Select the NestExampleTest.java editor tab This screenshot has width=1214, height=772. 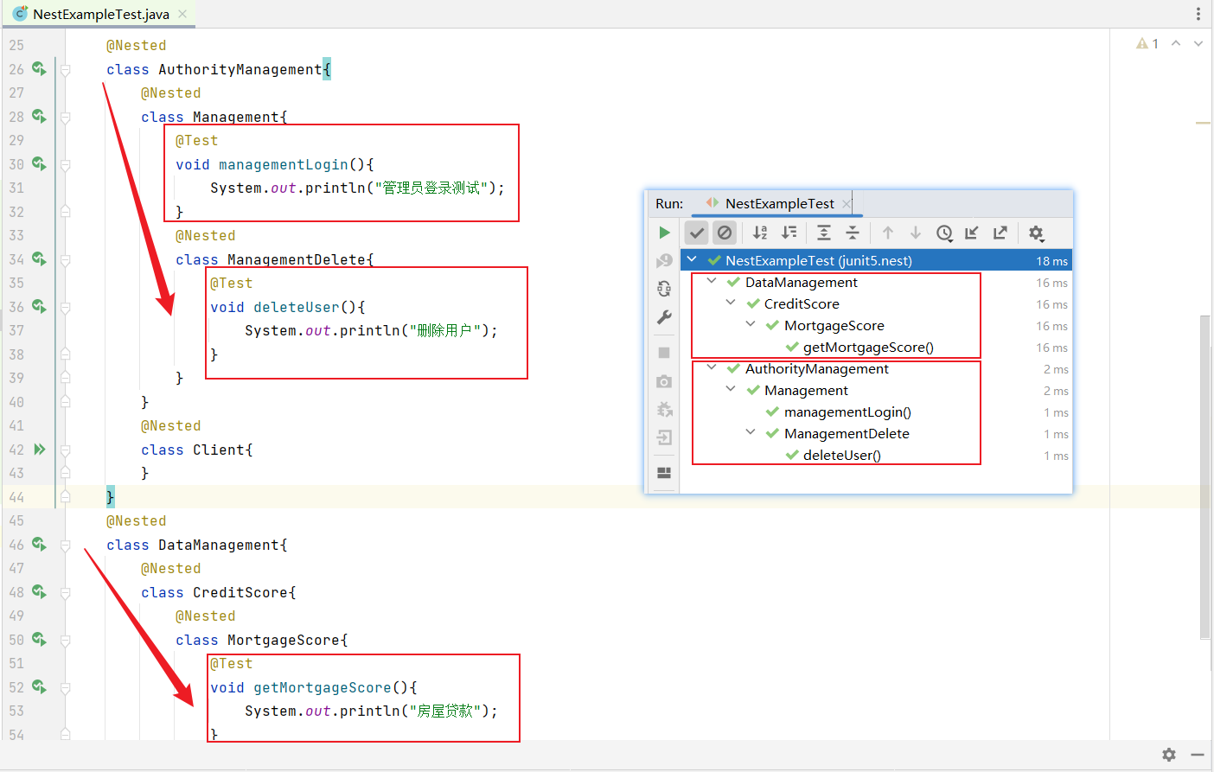click(100, 14)
